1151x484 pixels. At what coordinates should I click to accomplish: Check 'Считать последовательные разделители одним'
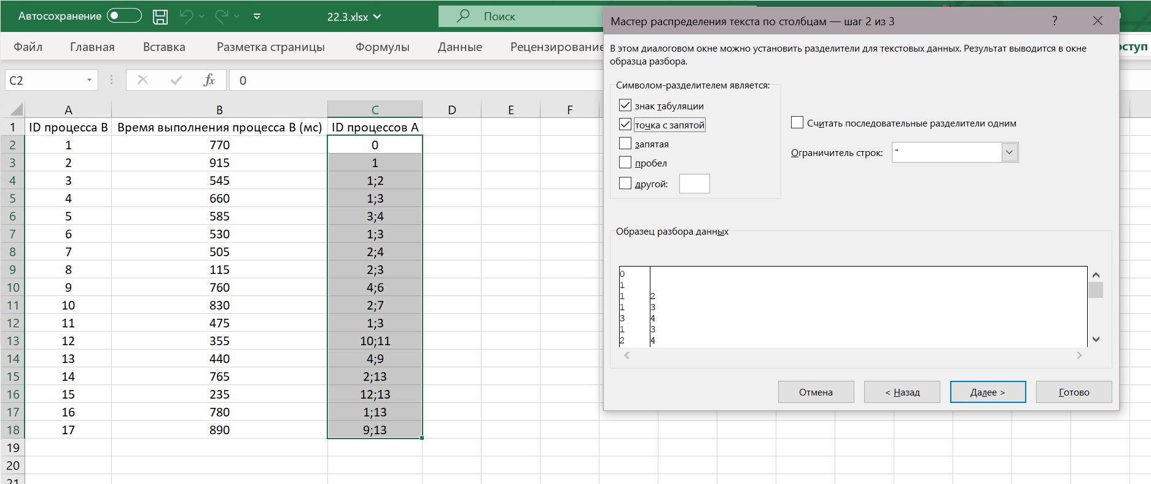[797, 123]
